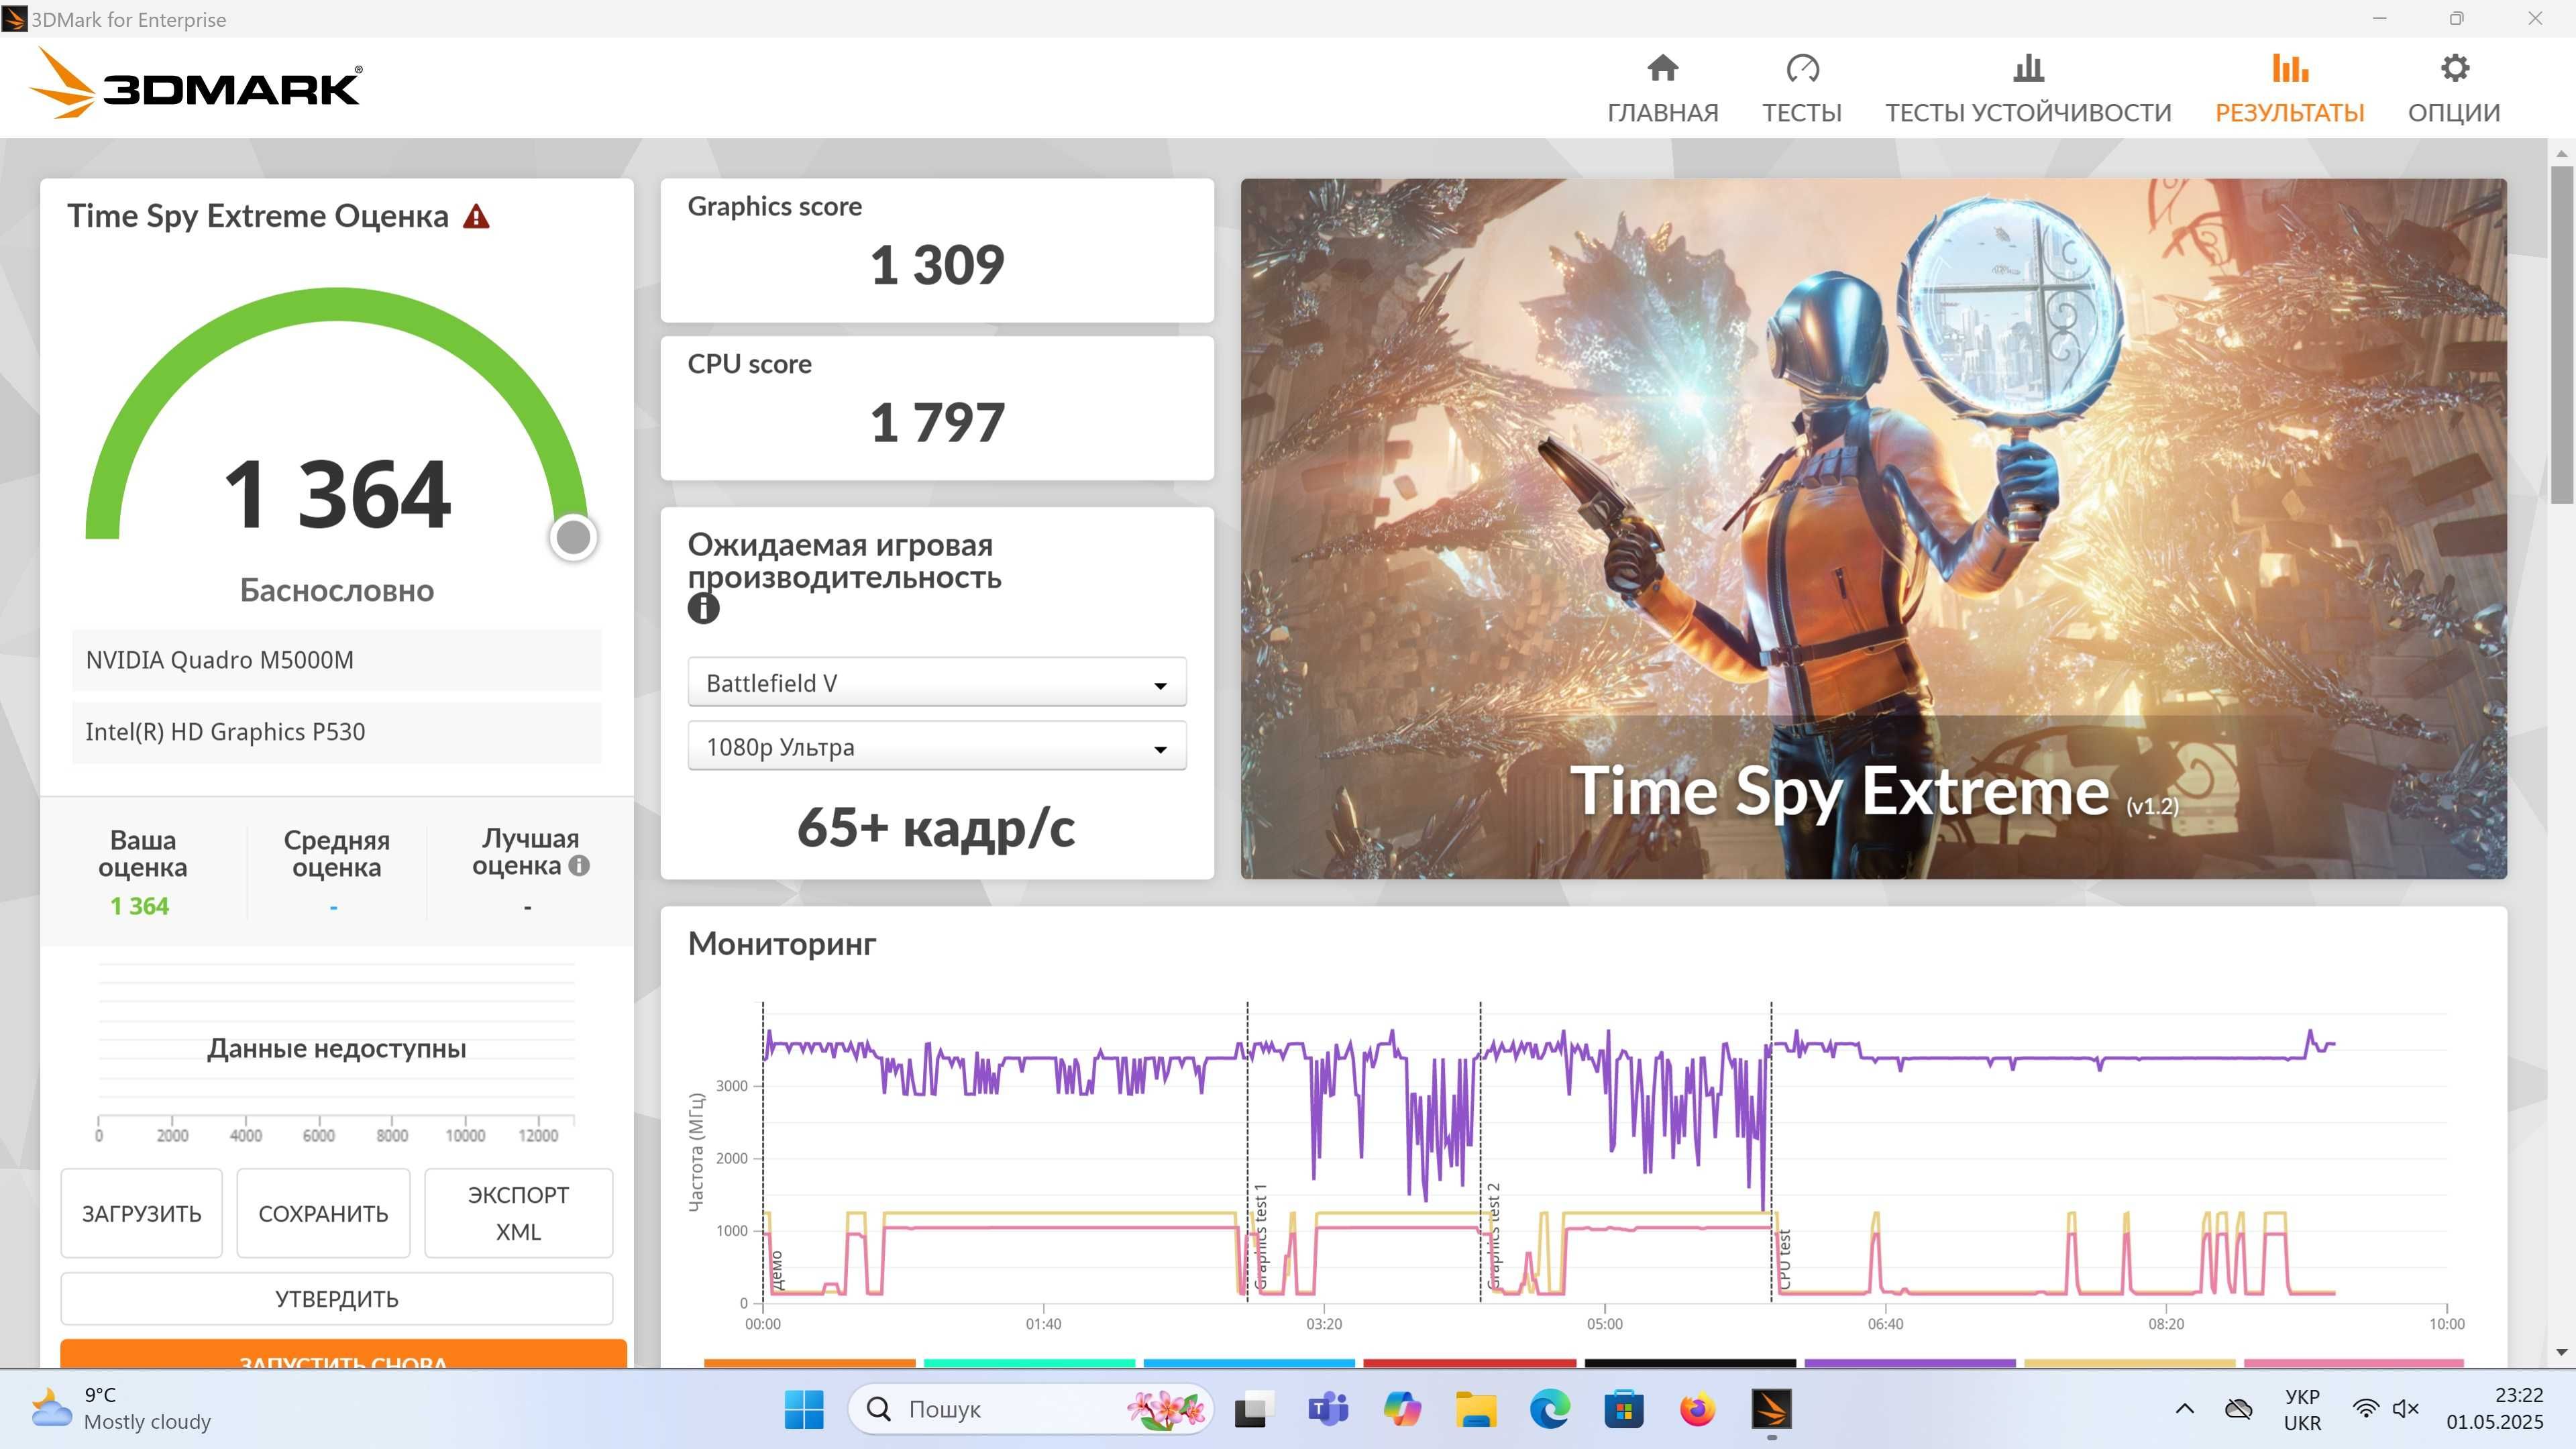Viewport: 2576px width, 1449px height.
Task: Click the 65+ кадр/с estimate
Action: [936, 828]
